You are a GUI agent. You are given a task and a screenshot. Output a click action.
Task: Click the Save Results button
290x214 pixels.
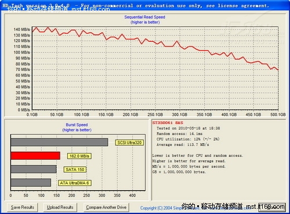[x=23, y=208]
